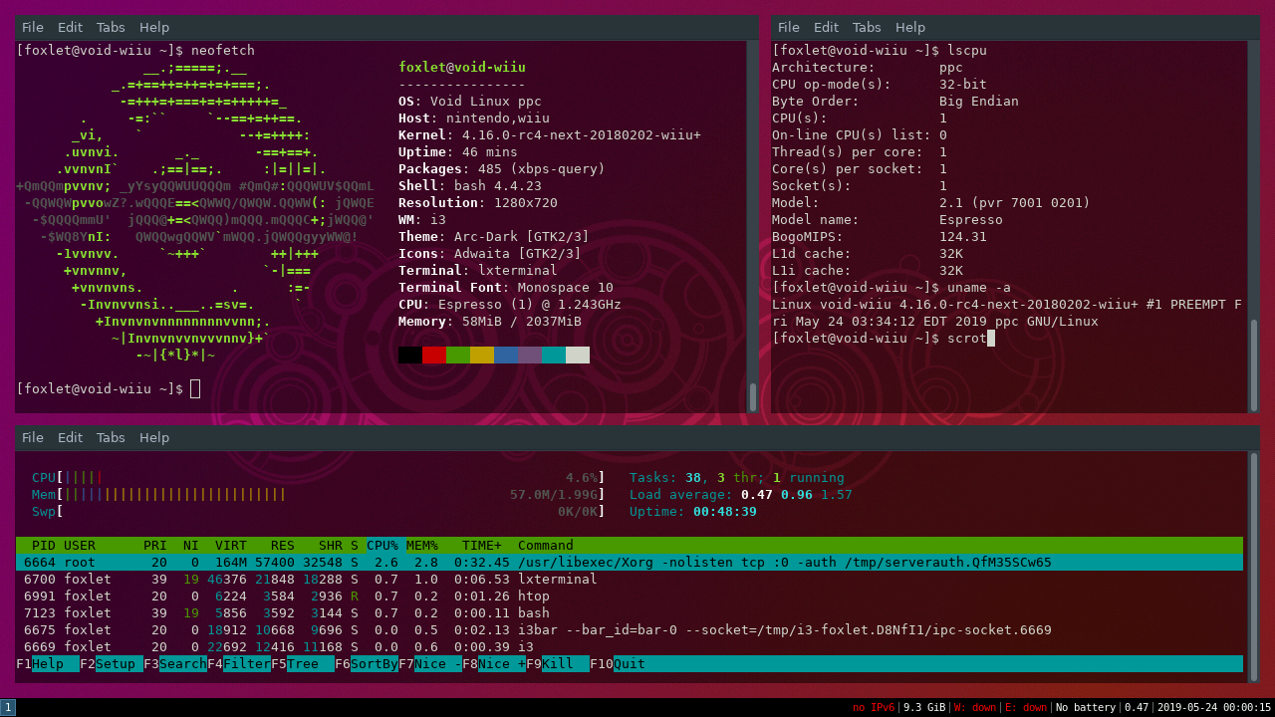1275x717 pixels.
Task: Start htop Search via the F3 button
Action: pos(175,664)
